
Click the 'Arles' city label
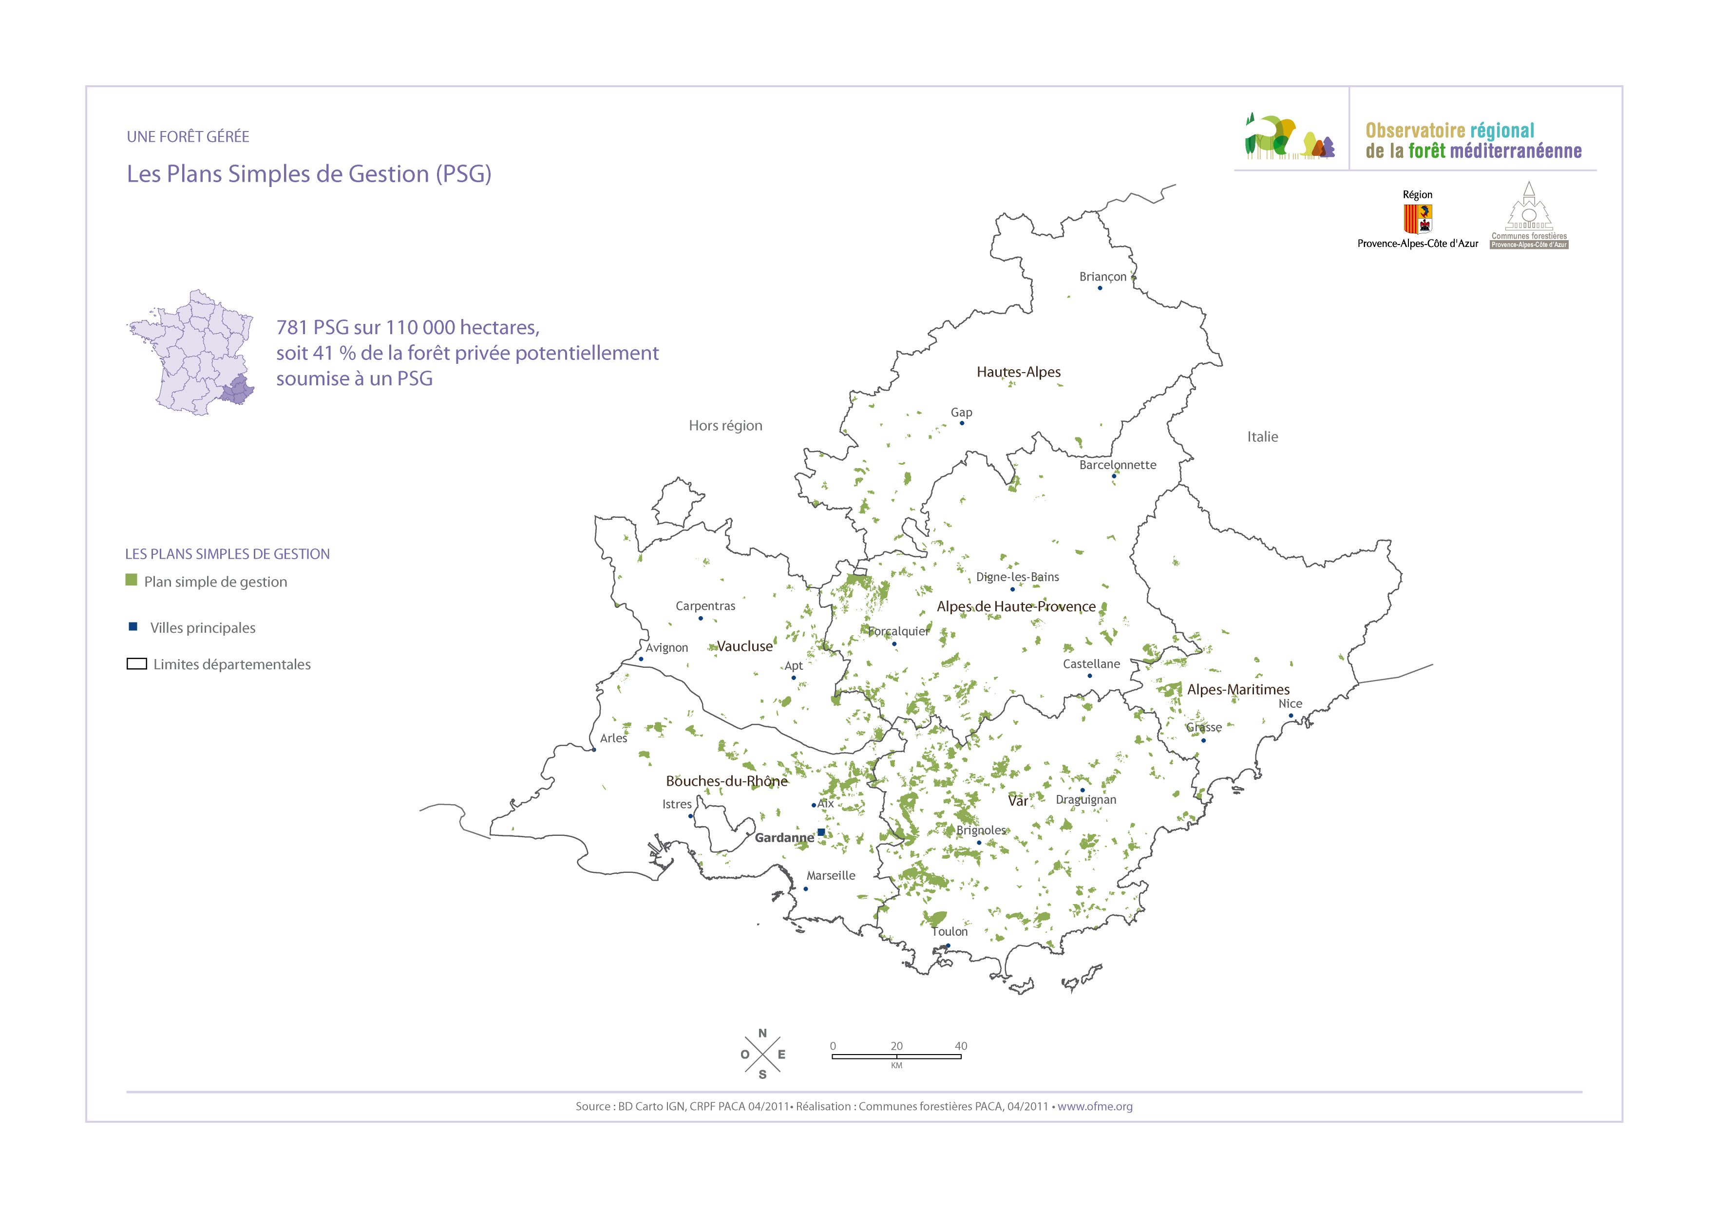point(613,738)
